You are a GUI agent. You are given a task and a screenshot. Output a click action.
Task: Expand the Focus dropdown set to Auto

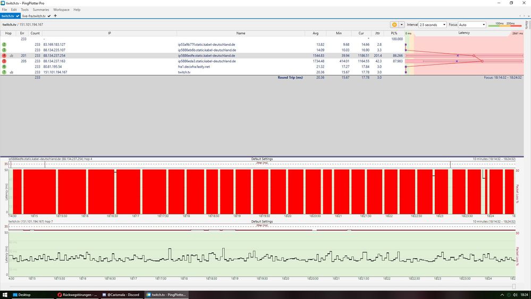point(472,24)
